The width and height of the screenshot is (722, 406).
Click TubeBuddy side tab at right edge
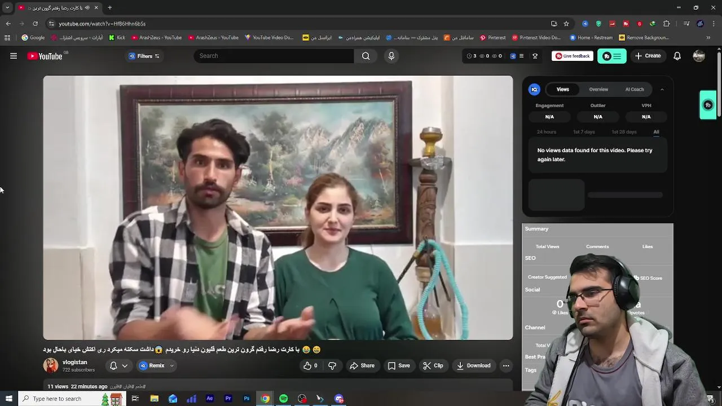tap(708, 105)
